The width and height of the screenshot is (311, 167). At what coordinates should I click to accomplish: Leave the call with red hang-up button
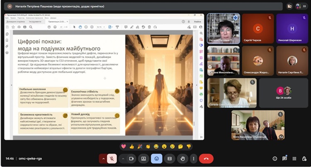pyautogui.click(x=206, y=158)
